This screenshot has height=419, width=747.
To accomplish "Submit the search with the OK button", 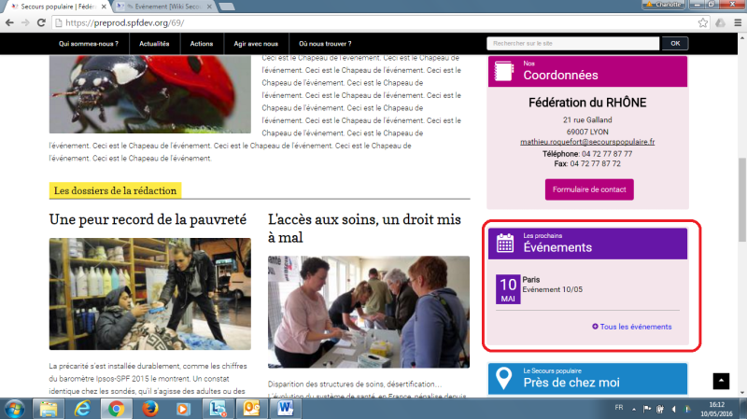I will coord(675,43).
